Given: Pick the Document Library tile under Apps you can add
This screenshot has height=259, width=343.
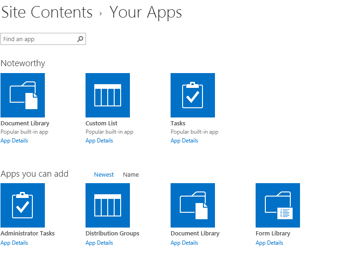Looking at the screenshot, I should point(193,205).
